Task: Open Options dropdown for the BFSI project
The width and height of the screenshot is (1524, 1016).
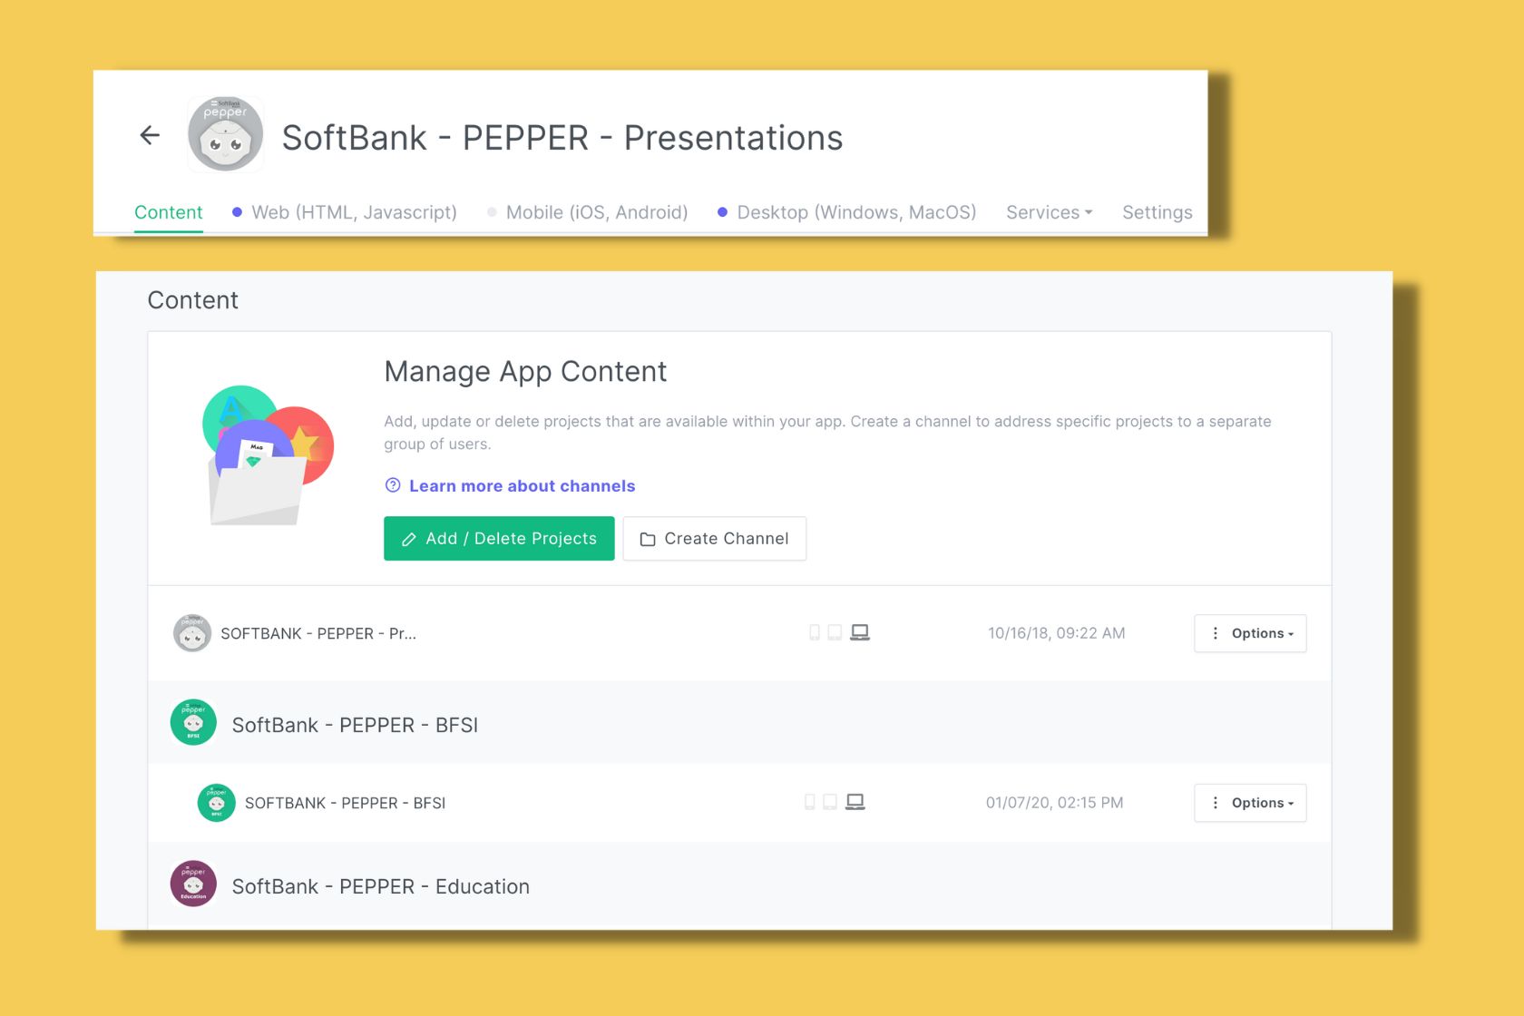Action: pyautogui.click(x=1250, y=803)
